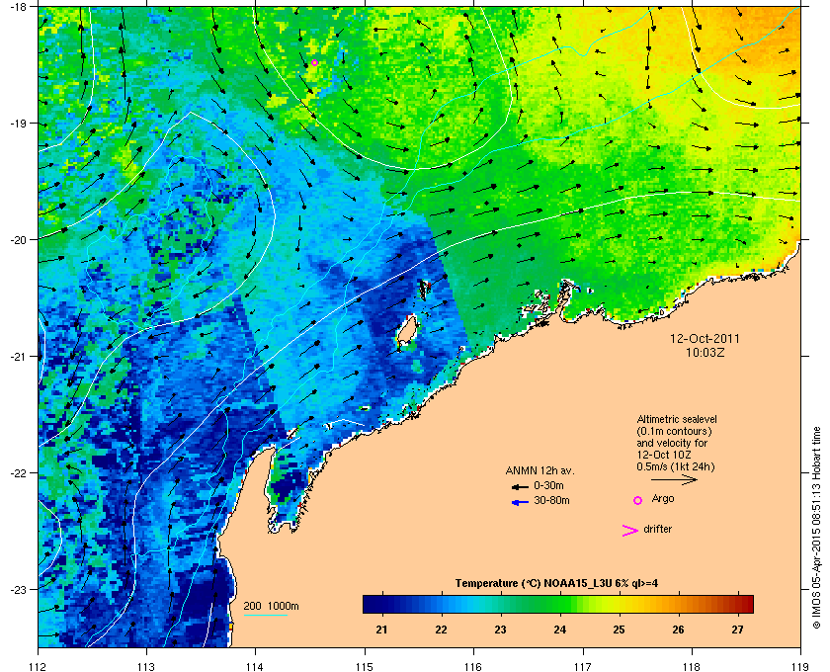Click the colorbar tick label 26
Image resolution: width=830 pixels, height=672 pixels.
coord(678,630)
